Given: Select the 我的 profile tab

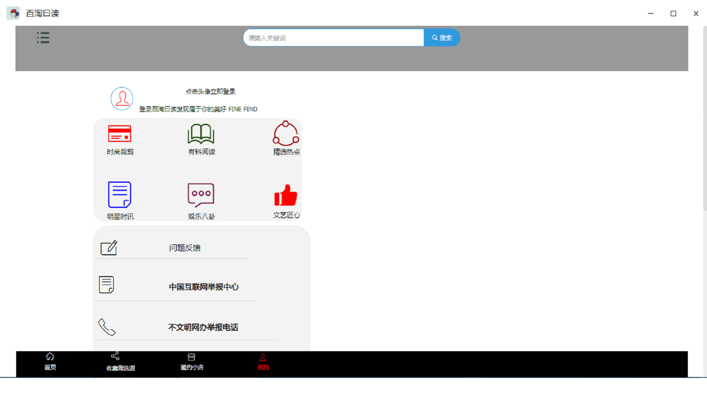Looking at the screenshot, I should click(263, 362).
